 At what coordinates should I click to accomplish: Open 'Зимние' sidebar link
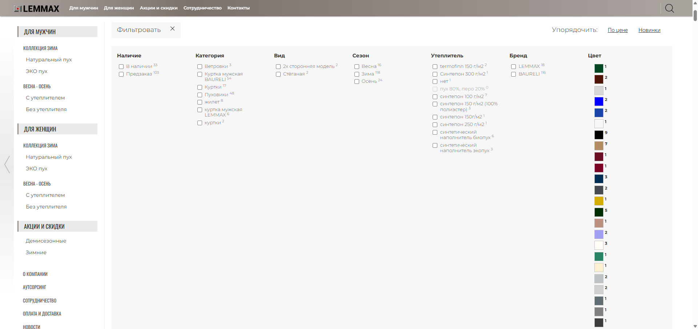(36, 252)
